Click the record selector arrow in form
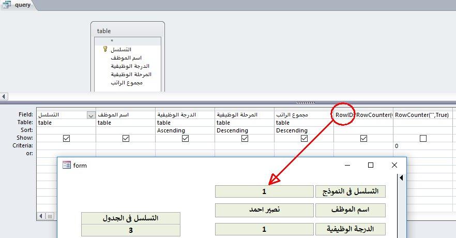Screen dimensions: 456x238 click(401, 177)
